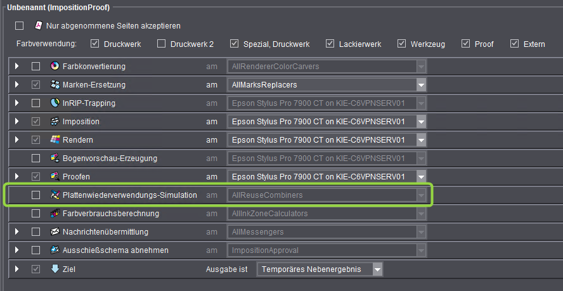Uncheck the Lackierwerk color usage checkbox
This screenshot has width=563, height=291.
tap(330, 44)
